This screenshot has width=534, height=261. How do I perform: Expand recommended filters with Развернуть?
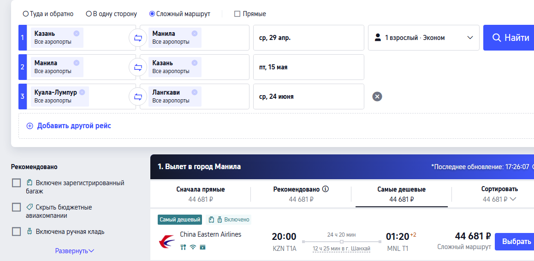point(75,251)
